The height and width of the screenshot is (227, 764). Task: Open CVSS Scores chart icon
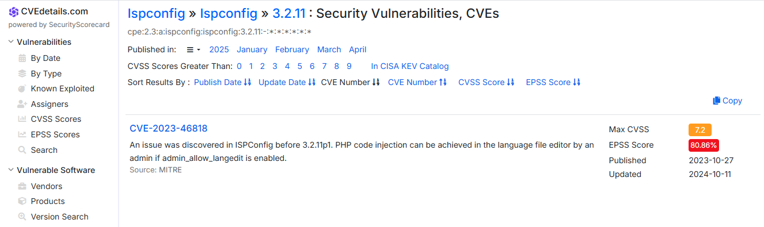tap(22, 119)
